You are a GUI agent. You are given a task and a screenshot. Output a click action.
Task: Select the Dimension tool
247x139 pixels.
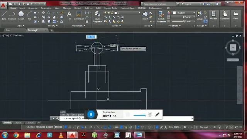coord(79,15)
